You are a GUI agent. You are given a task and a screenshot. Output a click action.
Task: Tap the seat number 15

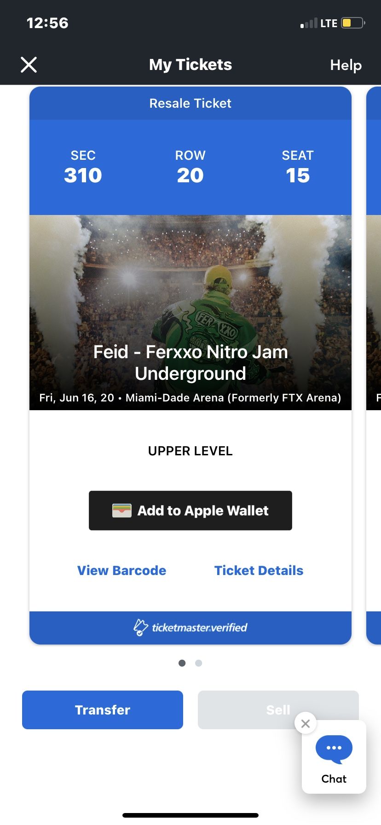pyautogui.click(x=297, y=175)
